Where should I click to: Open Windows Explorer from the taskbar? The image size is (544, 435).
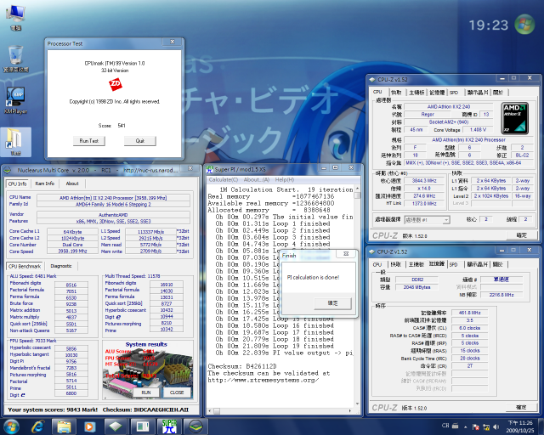[65, 424]
